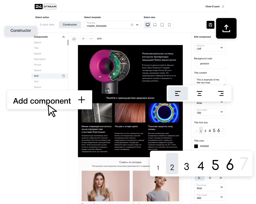The height and width of the screenshot is (204, 256).
Task: Close the E-pack with the X icon
Action: click(x=223, y=7)
